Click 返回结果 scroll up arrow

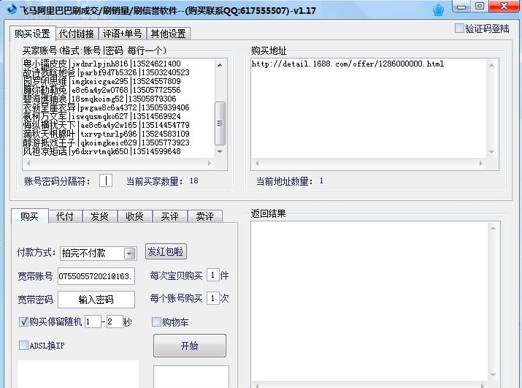tap(494, 228)
